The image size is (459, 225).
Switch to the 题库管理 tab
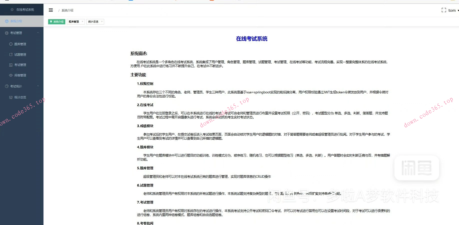(74, 22)
